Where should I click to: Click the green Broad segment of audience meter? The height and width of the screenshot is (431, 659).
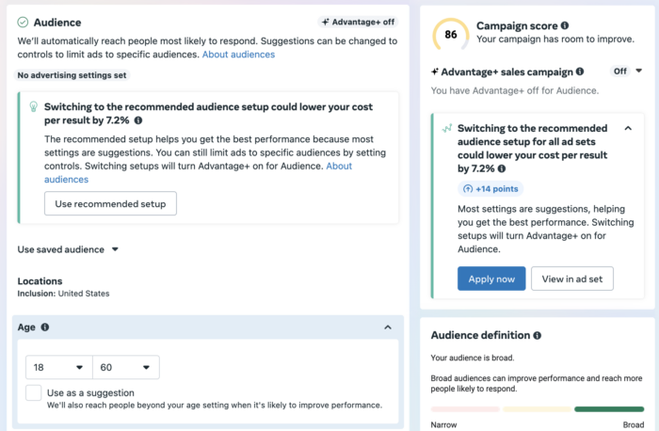point(609,409)
